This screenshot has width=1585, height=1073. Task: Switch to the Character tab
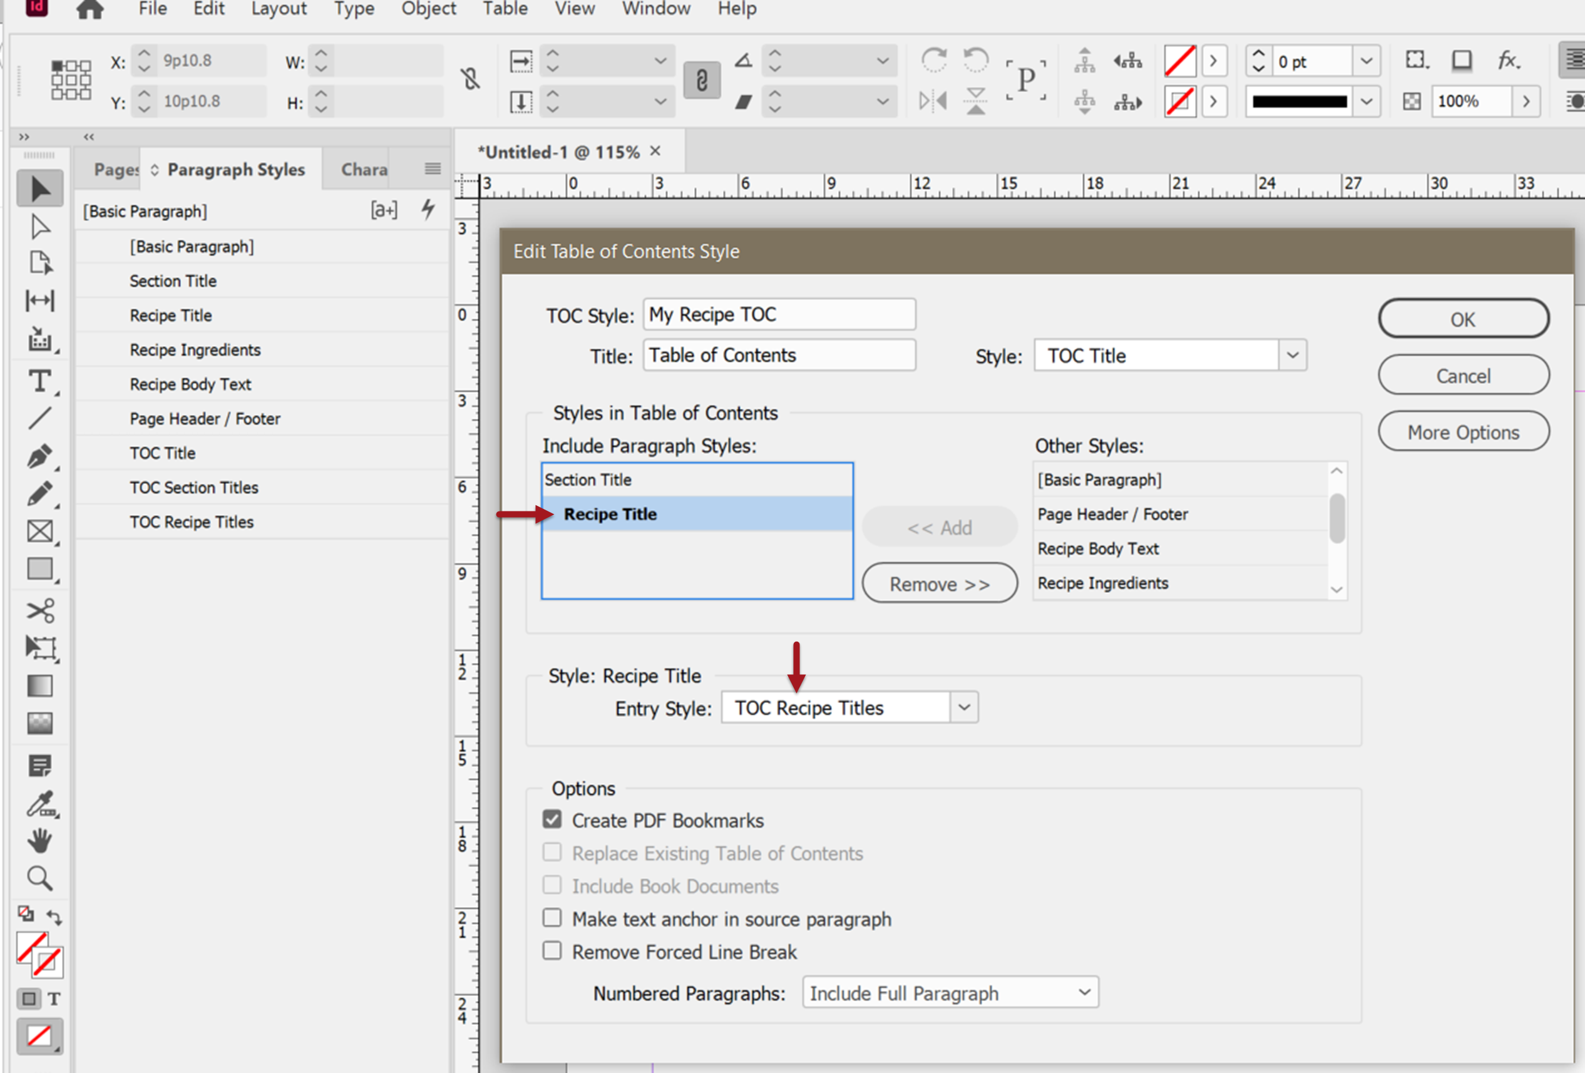(364, 169)
